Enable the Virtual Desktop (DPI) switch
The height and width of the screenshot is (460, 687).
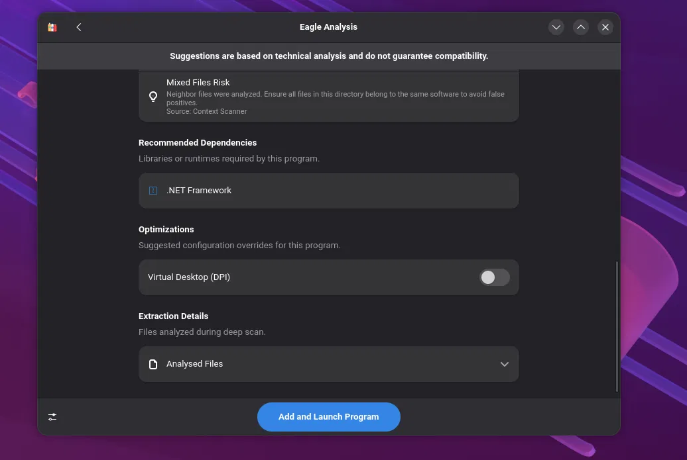495,277
